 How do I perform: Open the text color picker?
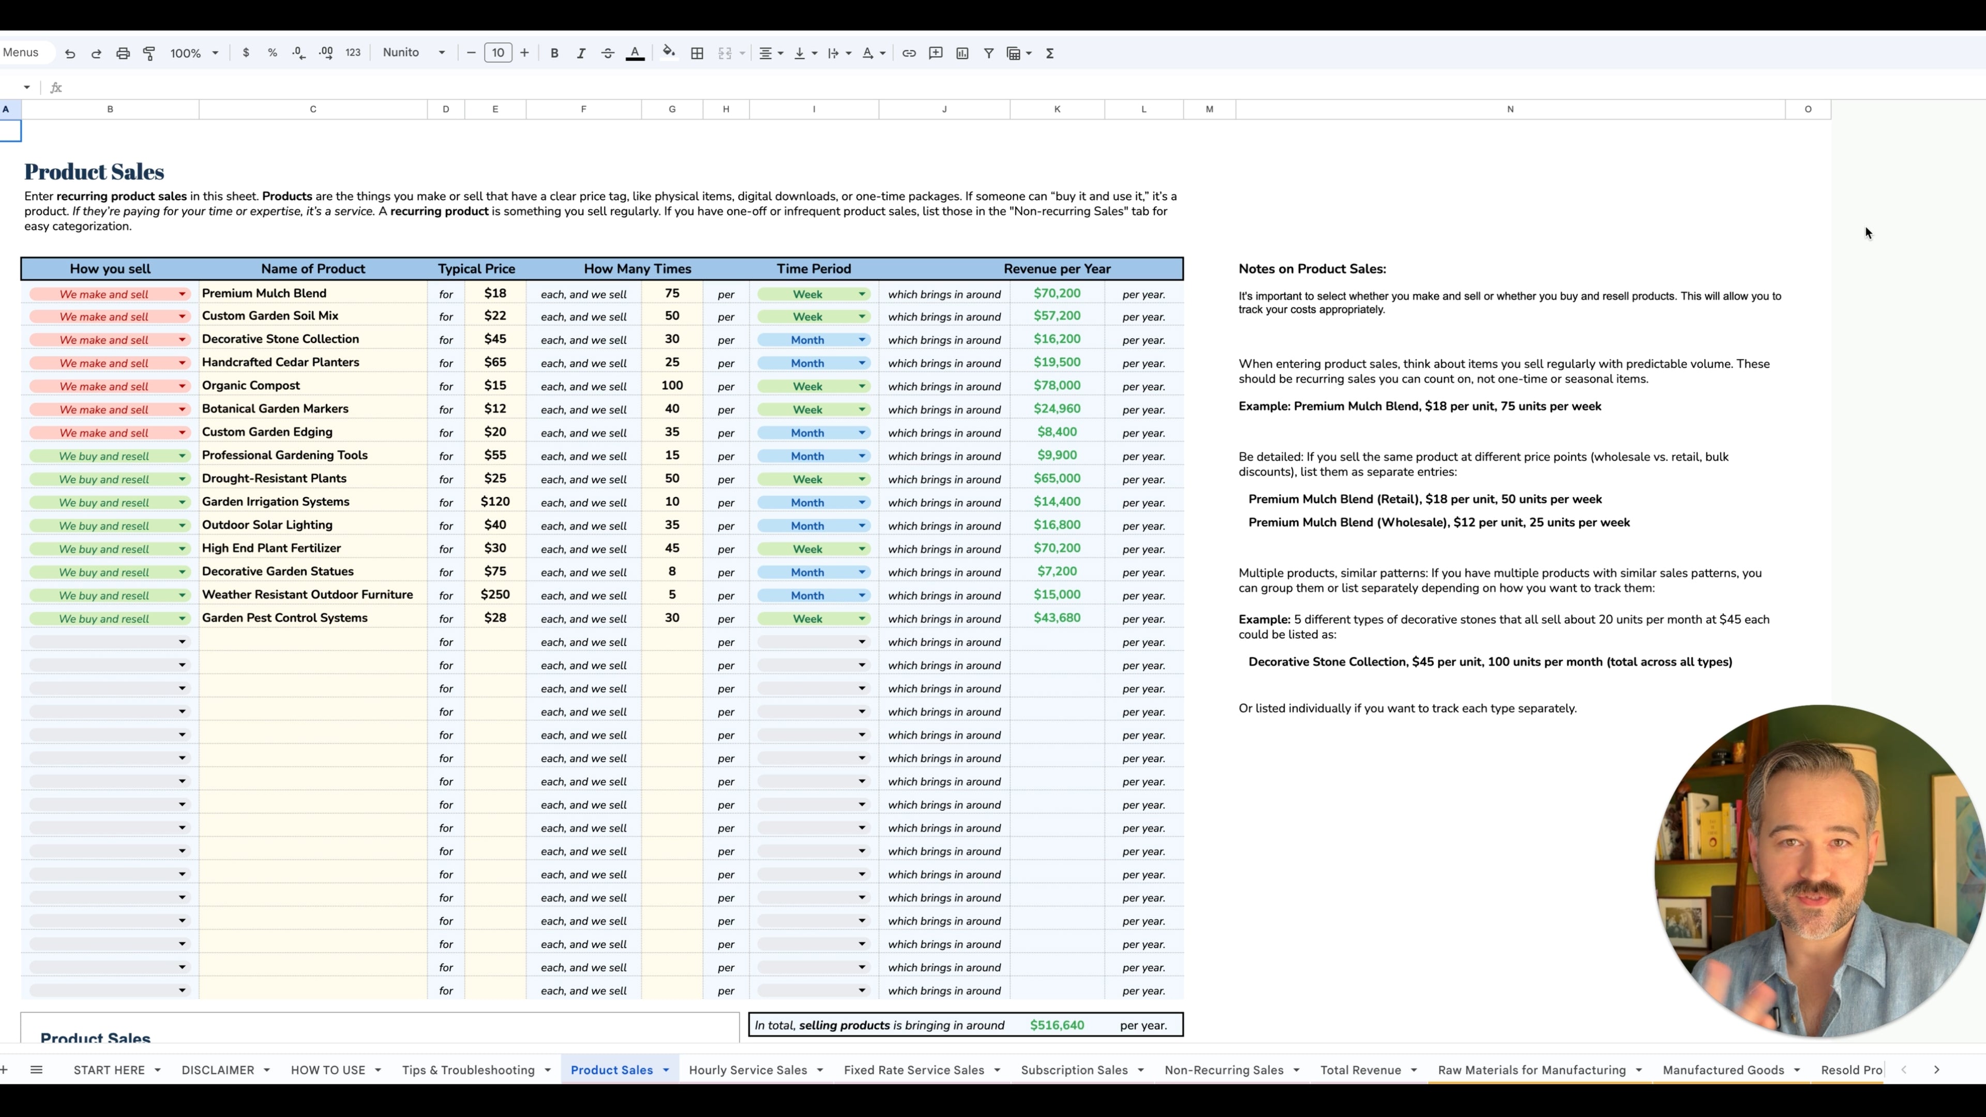click(x=635, y=53)
